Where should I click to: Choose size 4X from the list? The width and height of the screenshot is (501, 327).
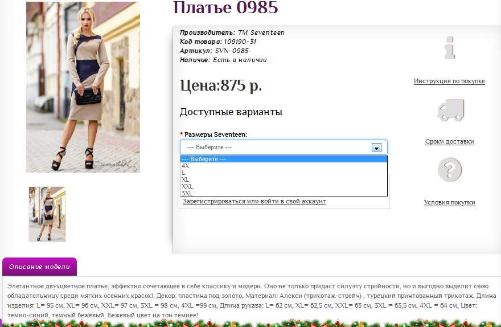[284, 166]
